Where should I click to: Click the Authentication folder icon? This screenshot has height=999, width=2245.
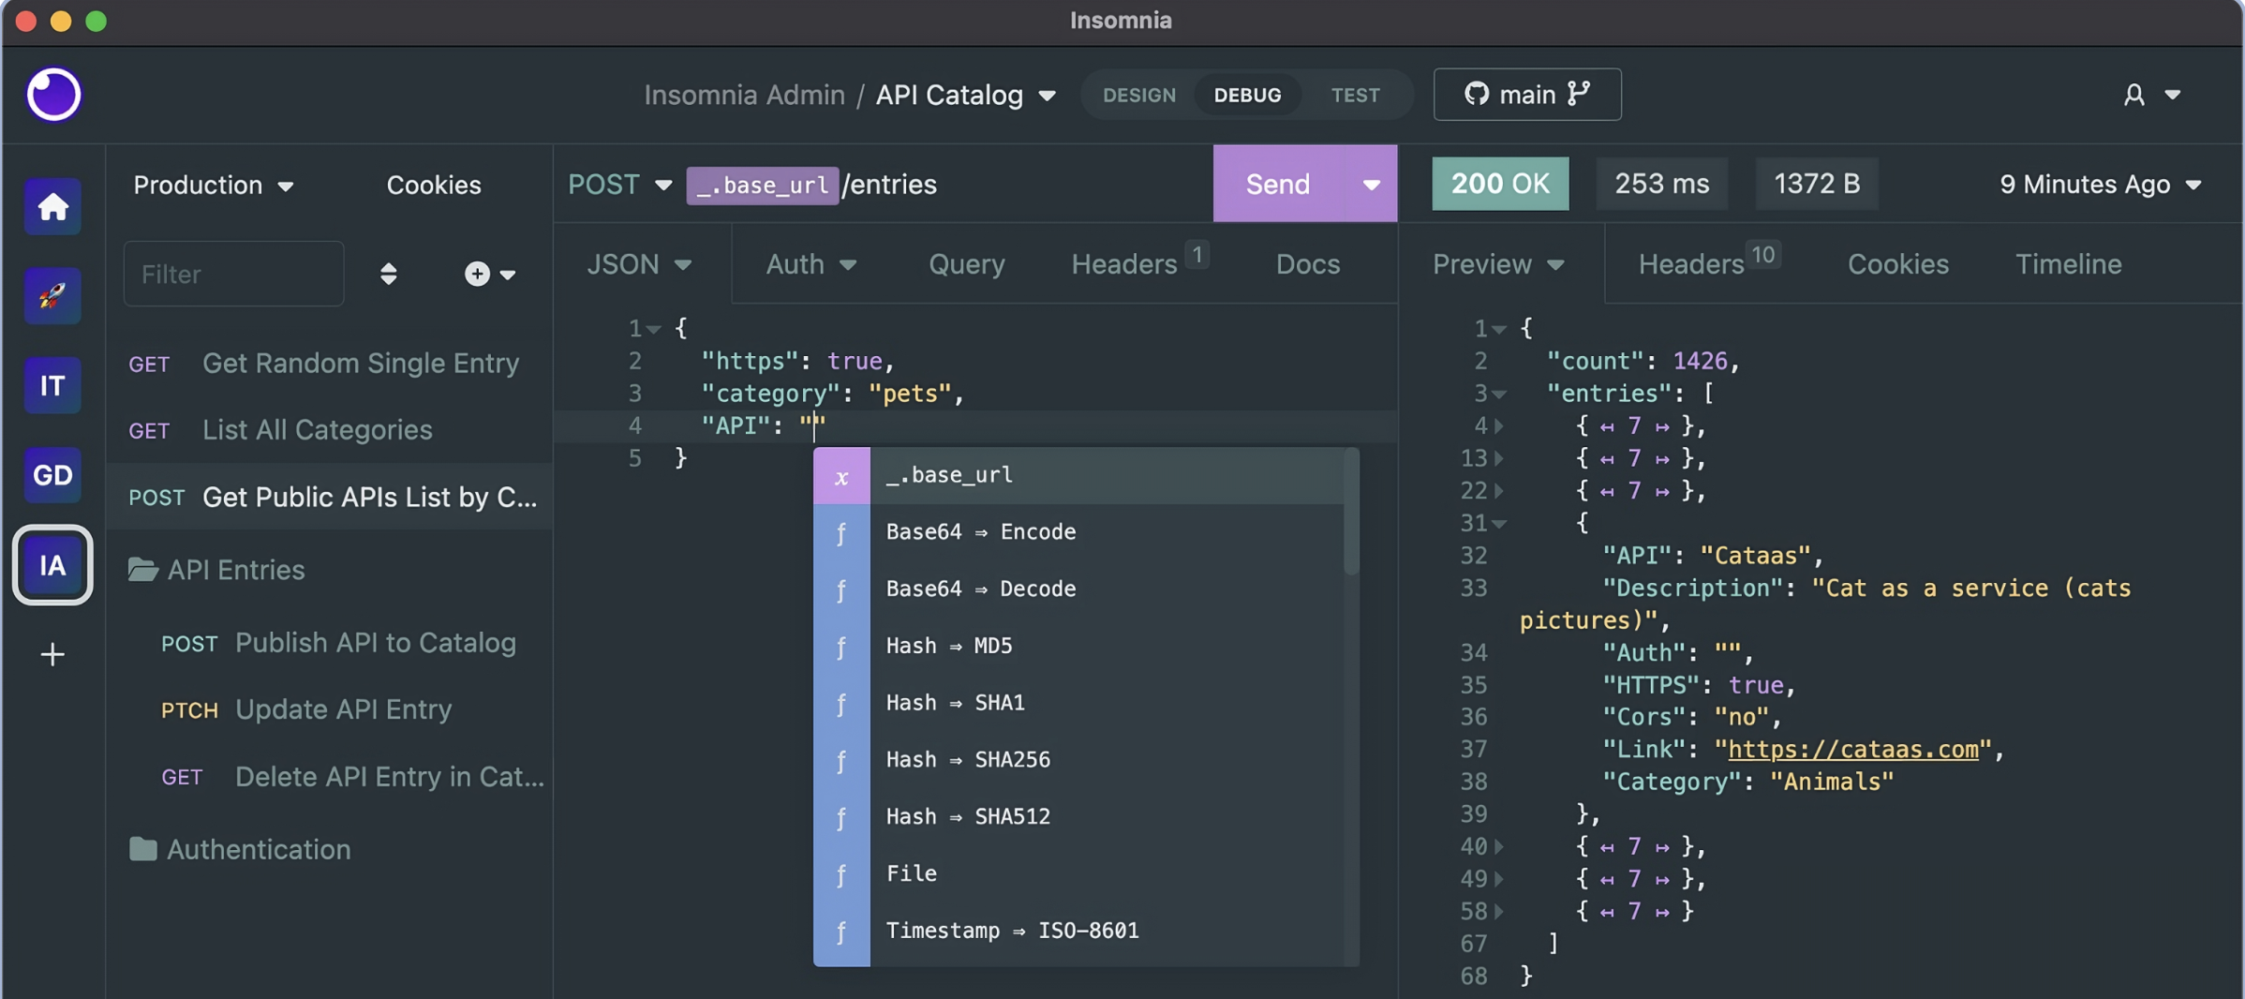point(142,849)
